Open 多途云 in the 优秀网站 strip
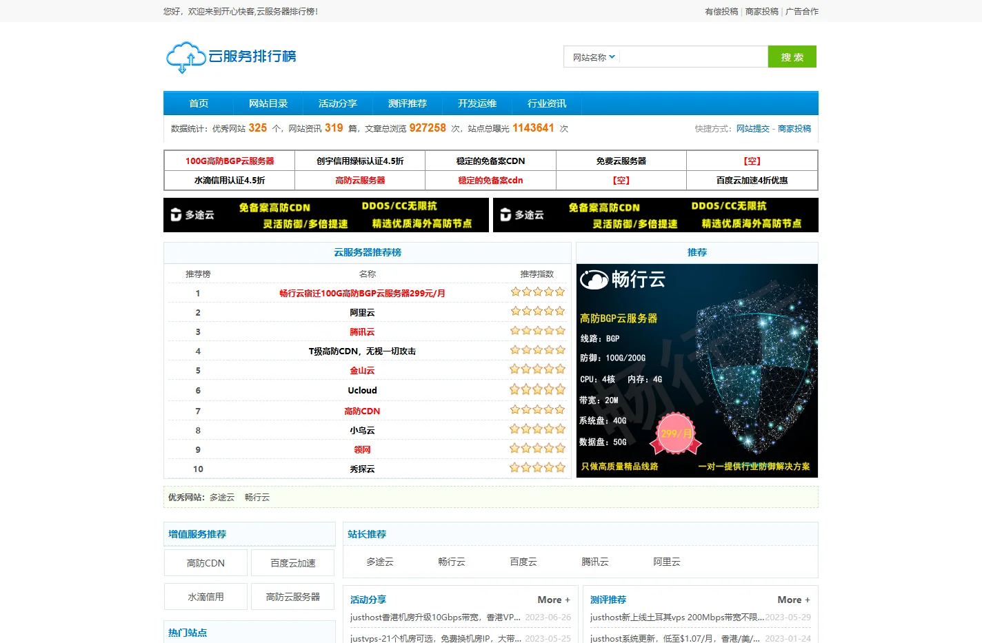 (x=222, y=497)
